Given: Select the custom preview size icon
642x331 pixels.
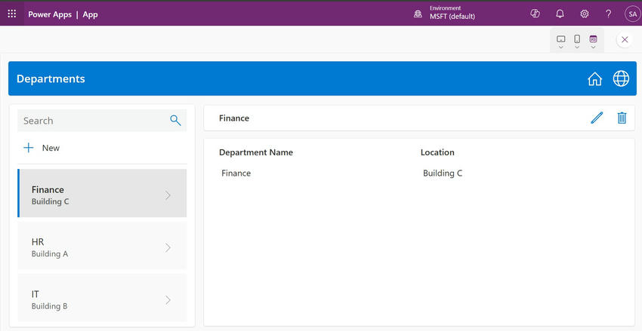Looking at the screenshot, I should [x=593, y=38].
